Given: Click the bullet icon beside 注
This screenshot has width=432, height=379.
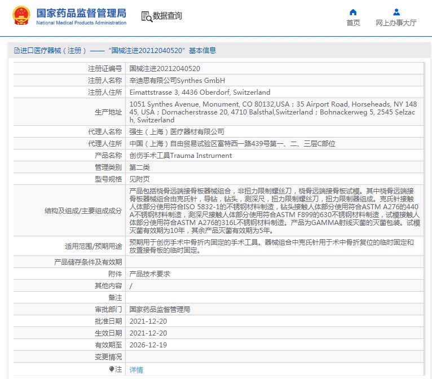Looking at the screenshot, I should [112, 369].
